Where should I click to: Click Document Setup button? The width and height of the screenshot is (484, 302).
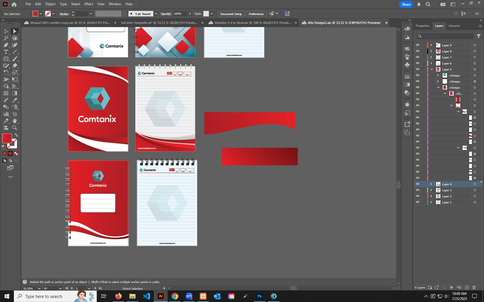pos(231,14)
